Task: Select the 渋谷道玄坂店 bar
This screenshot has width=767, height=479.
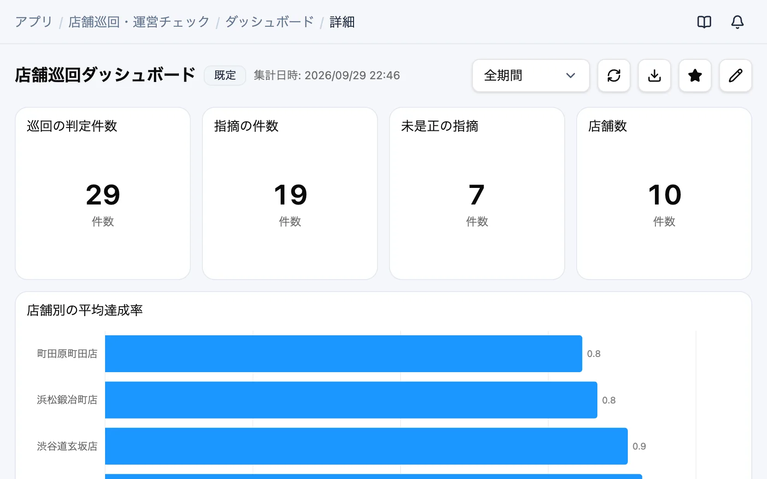Action: (366, 446)
